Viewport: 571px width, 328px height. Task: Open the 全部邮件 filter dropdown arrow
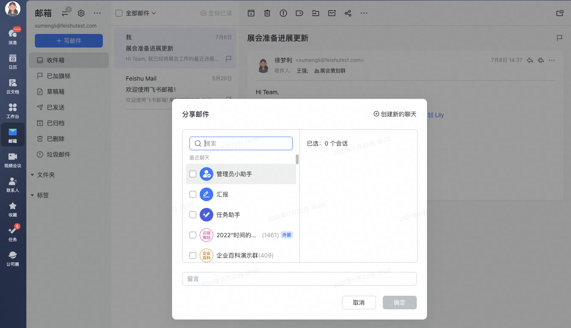(x=154, y=13)
